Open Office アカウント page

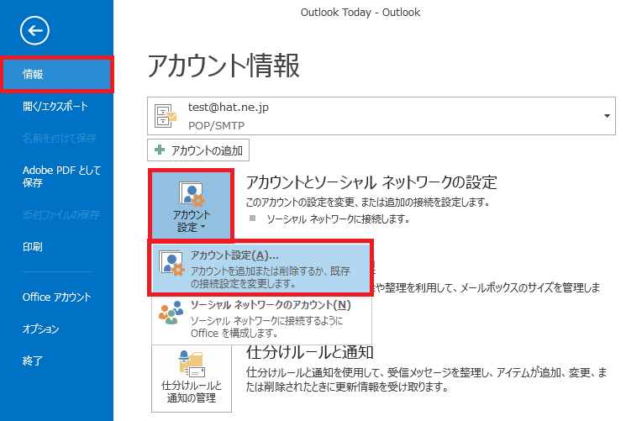pyautogui.click(x=56, y=297)
